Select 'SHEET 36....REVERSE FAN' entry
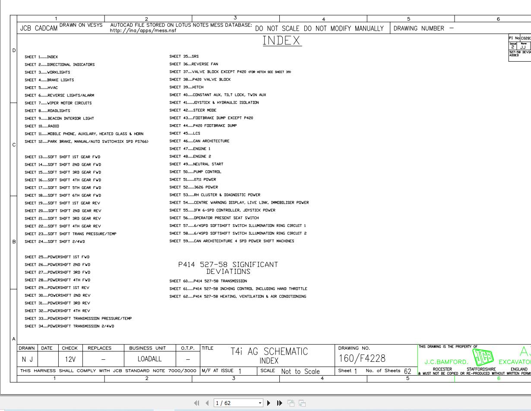The height and width of the screenshot is (411, 531). pos(194,64)
